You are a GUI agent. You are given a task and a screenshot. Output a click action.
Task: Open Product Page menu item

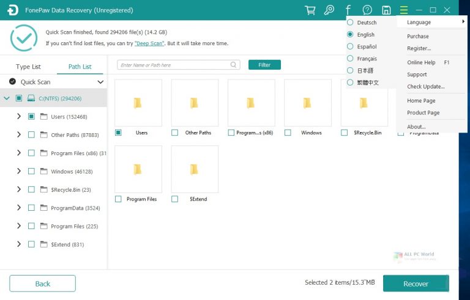[423, 112]
